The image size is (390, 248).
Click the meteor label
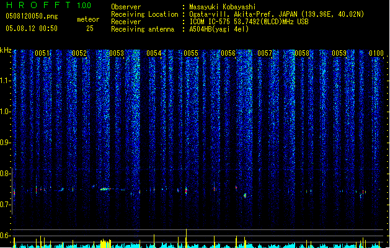(x=88, y=19)
